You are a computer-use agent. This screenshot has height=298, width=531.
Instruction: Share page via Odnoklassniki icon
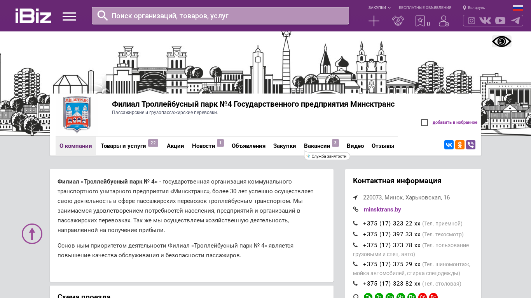point(460,145)
